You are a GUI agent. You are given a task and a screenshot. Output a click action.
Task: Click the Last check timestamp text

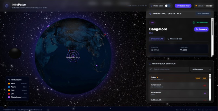pos(137,6)
